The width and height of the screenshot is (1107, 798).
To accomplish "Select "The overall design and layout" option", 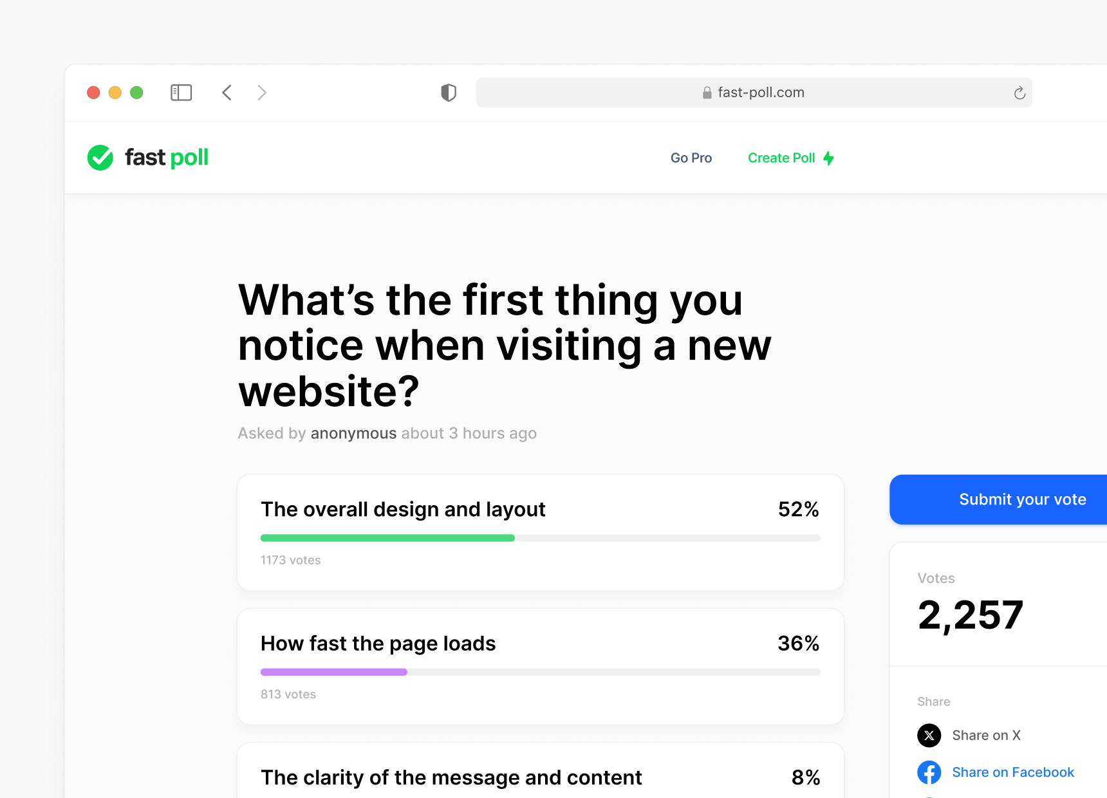I will [x=541, y=533].
